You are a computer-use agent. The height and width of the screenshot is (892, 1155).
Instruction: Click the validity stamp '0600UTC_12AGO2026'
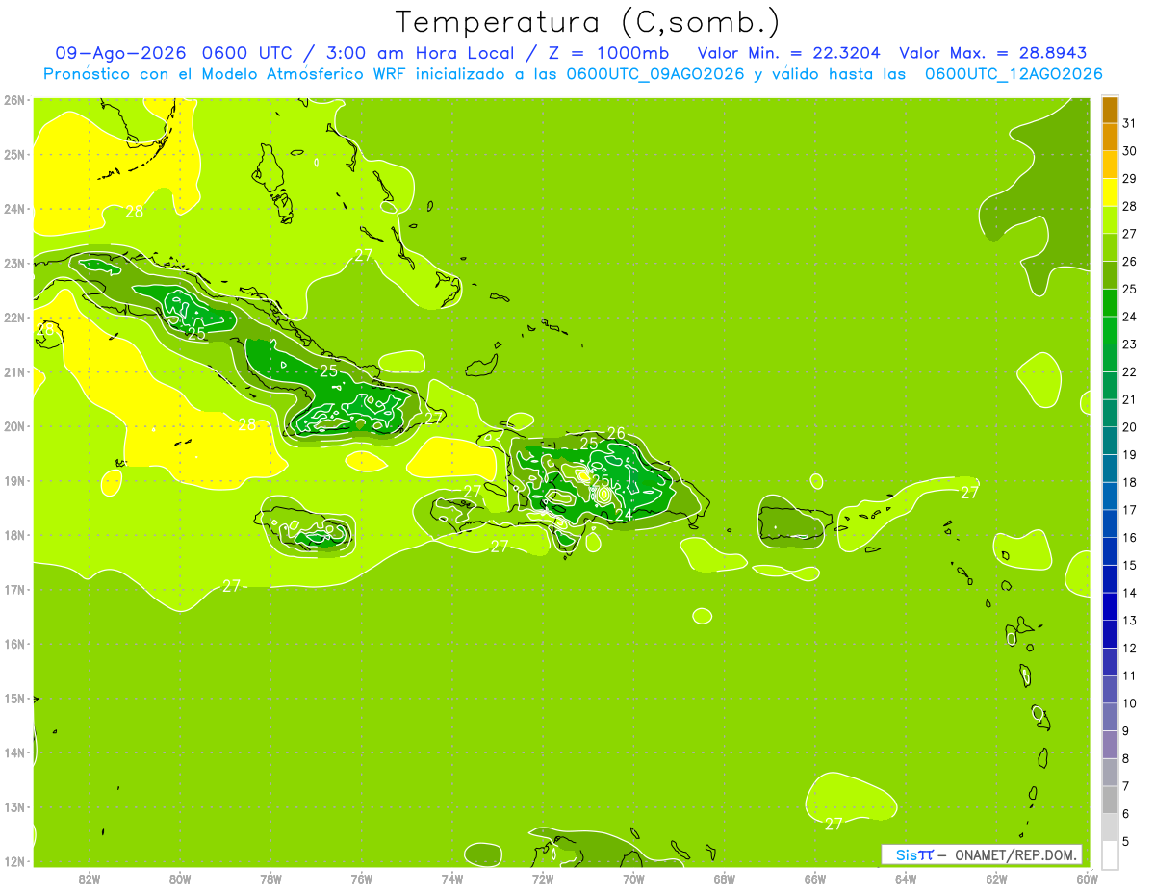tap(1014, 74)
